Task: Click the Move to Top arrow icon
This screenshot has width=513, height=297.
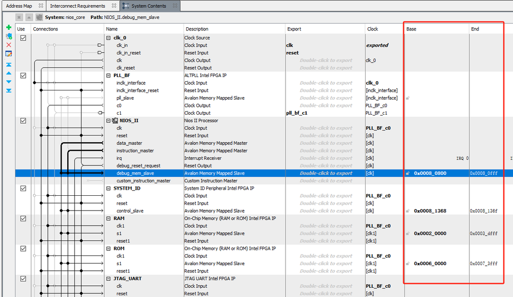Action: click(x=9, y=65)
